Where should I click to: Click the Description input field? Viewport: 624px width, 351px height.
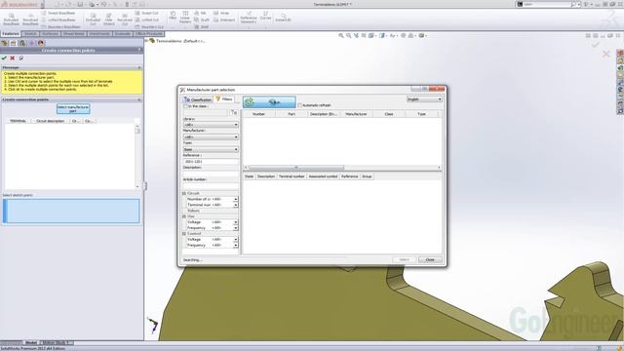(x=211, y=174)
